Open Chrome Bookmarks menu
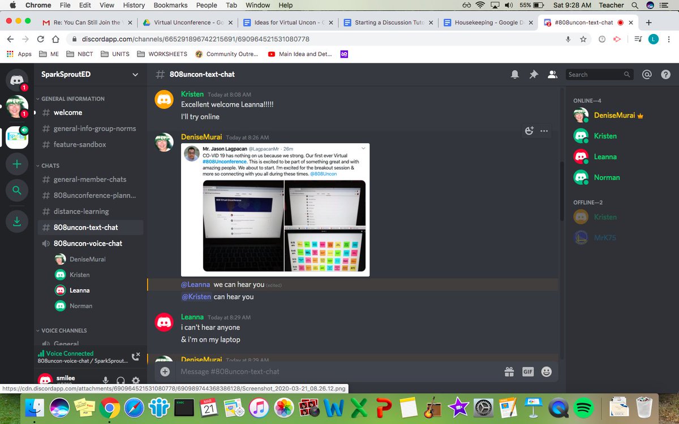 pyautogui.click(x=170, y=5)
